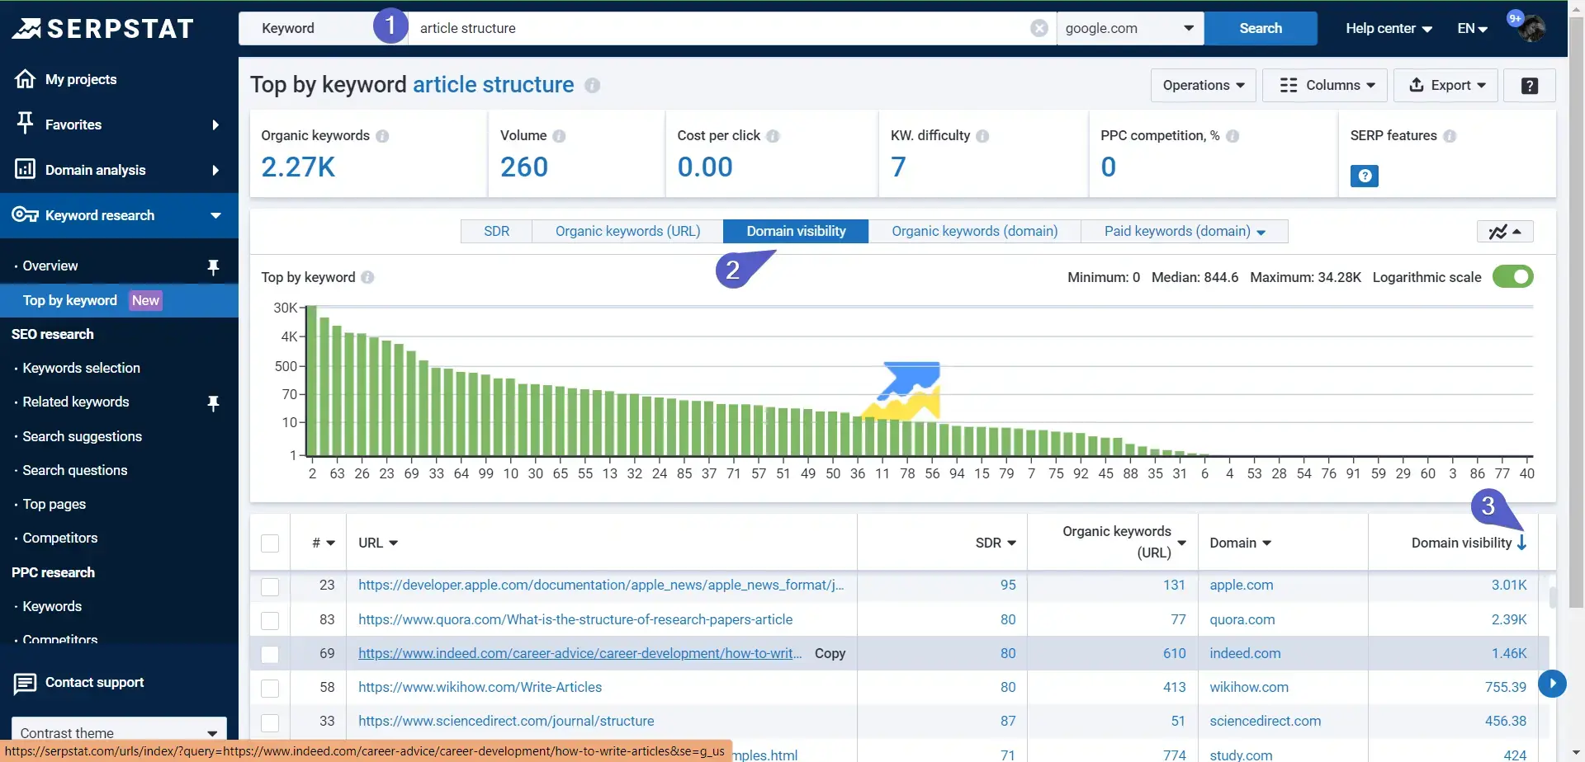Open the Columns dropdown
Viewport: 1585px width, 762px height.
coord(1326,85)
